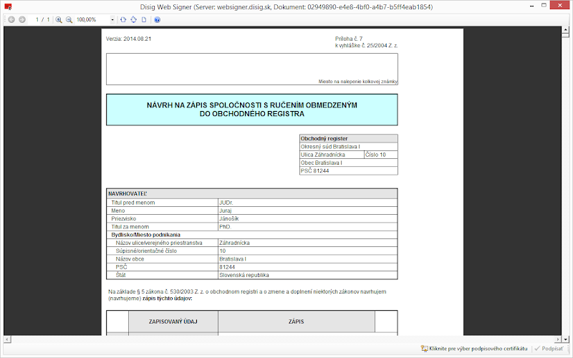This screenshot has height=358, width=573.
Task: Click 'Titul pred menom' label
Action: [133, 203]
